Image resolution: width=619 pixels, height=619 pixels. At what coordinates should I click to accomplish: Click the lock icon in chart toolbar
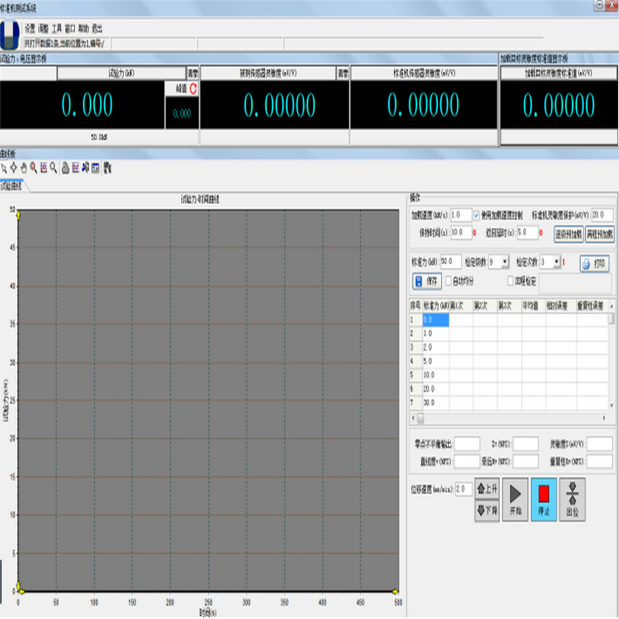[66, 166]
